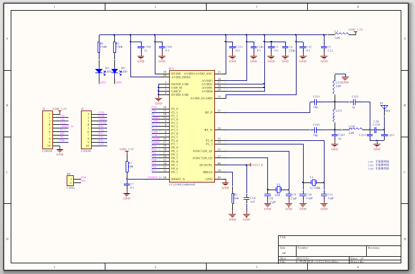Select the P4 CON2 connector body
The height and width of the screenshot is (274, 415).
70,181
